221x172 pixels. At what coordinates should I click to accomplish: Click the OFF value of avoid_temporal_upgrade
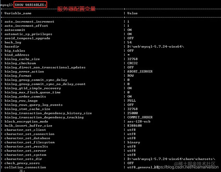coord(130,38)
